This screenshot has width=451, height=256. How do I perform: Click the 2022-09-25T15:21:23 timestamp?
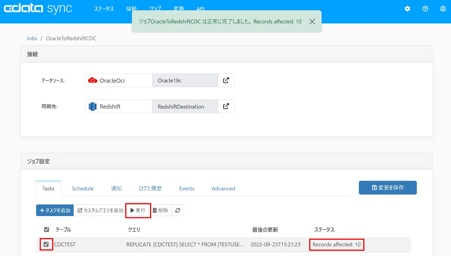[275, 244]
